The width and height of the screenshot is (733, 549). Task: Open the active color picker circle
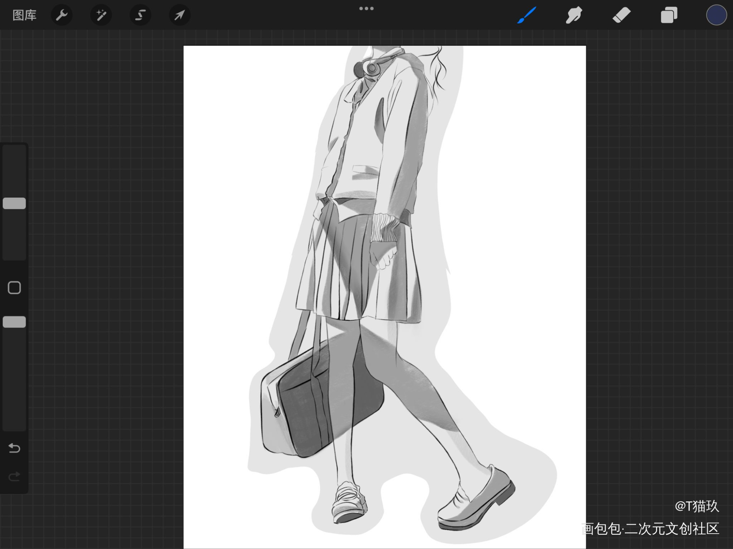pyautogui.click(x=716, y=15)
